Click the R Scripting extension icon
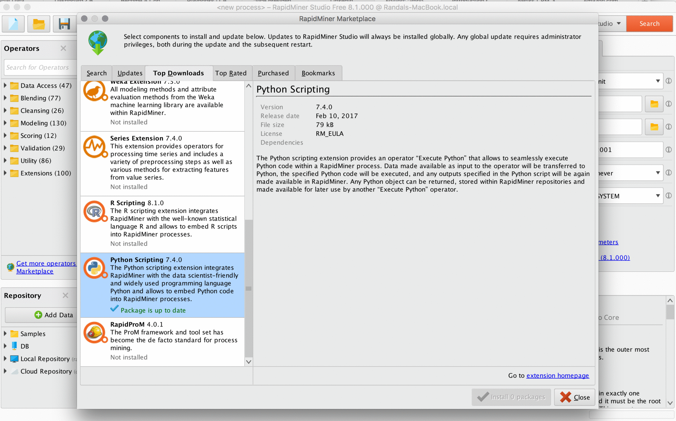 [x=95, y=211]
